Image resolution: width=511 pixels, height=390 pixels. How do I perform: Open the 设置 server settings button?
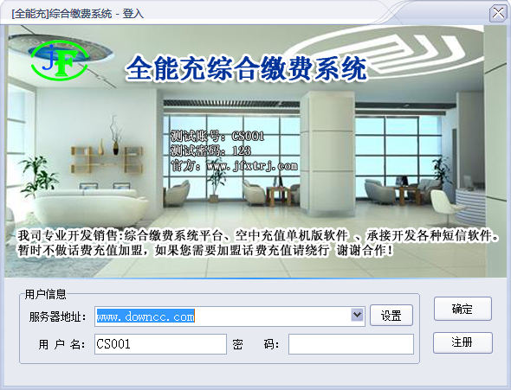[391, 315]
